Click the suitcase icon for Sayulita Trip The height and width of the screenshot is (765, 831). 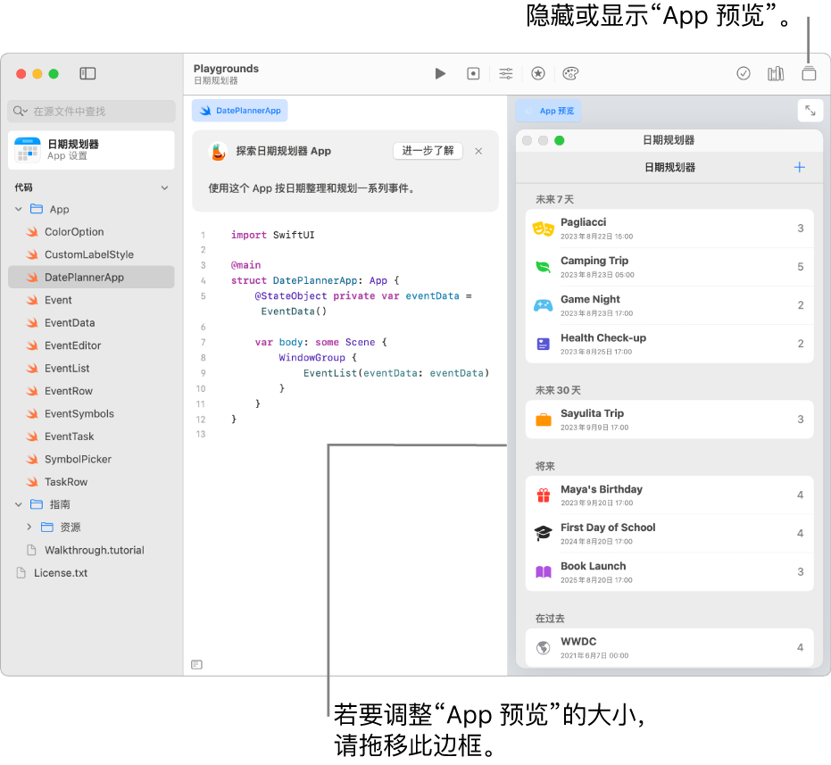pos(544,420)
